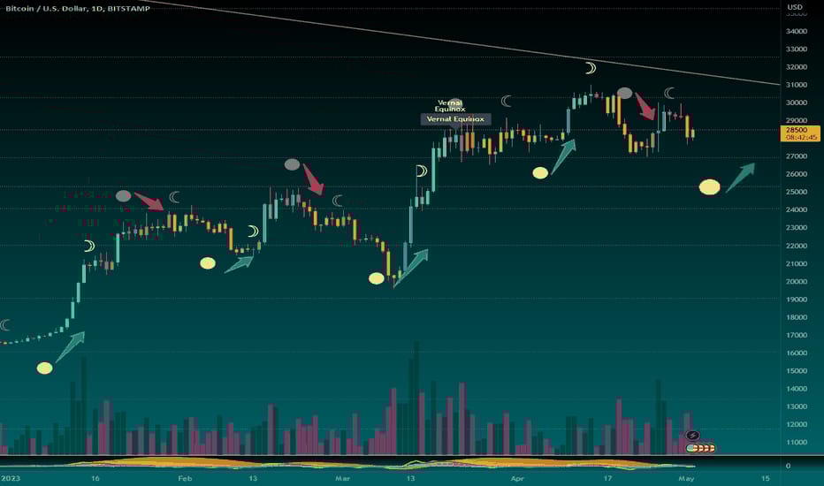Click the Vernal Equinox tooltip label
The height and width of the screenshot is (486, 824).
click(455, 119)
